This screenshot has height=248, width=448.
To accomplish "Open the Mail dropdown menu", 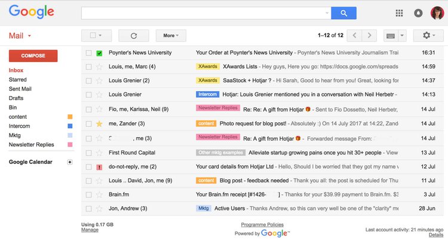I will [x=20, y=36].
